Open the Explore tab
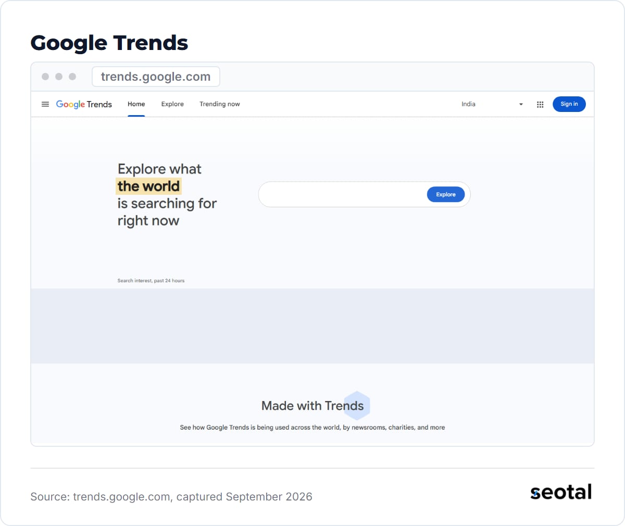This screenshot has height=526, width=625. coord(172,104)
